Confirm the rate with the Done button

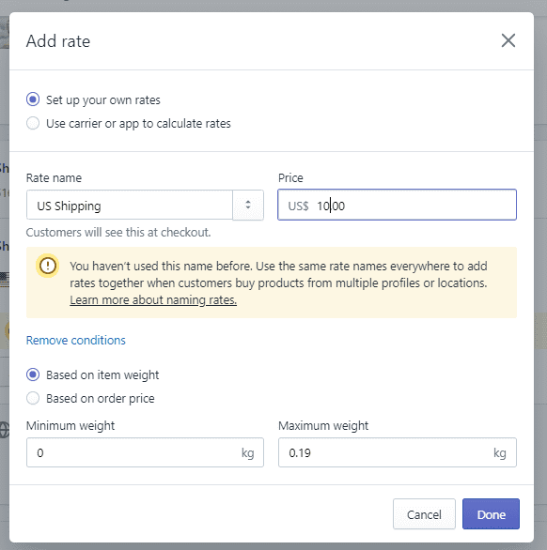click(491, 514)
